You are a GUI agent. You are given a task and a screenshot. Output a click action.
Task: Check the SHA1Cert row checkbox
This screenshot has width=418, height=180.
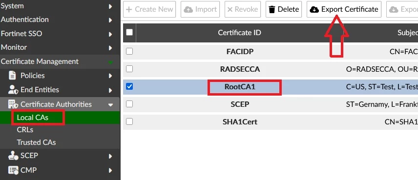(x=129, y=121)
